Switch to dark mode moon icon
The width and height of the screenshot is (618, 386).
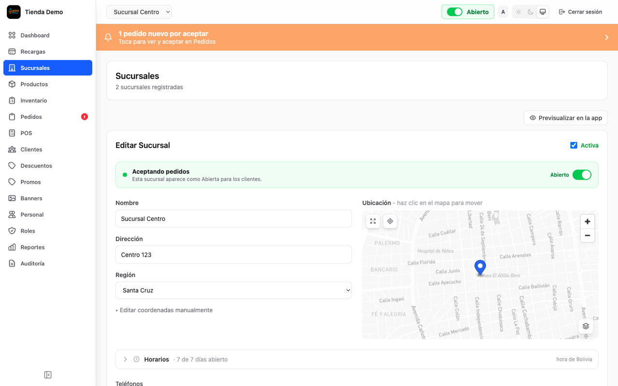[530, 12]
